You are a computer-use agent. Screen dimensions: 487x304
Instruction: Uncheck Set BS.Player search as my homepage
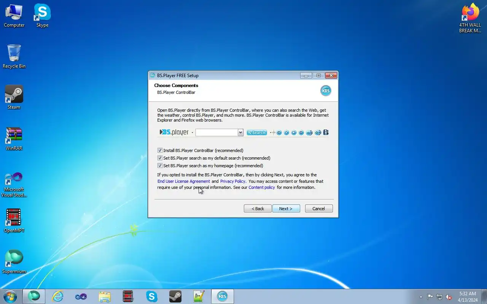point(160,166)
